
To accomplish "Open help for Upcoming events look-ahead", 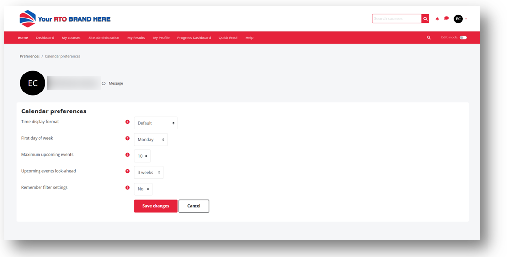I will tap(128, 171).
